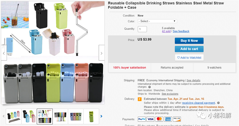Go to previous product image with left arrow
The height and width of the screenshot is (126, 239).
pos(4,53)
